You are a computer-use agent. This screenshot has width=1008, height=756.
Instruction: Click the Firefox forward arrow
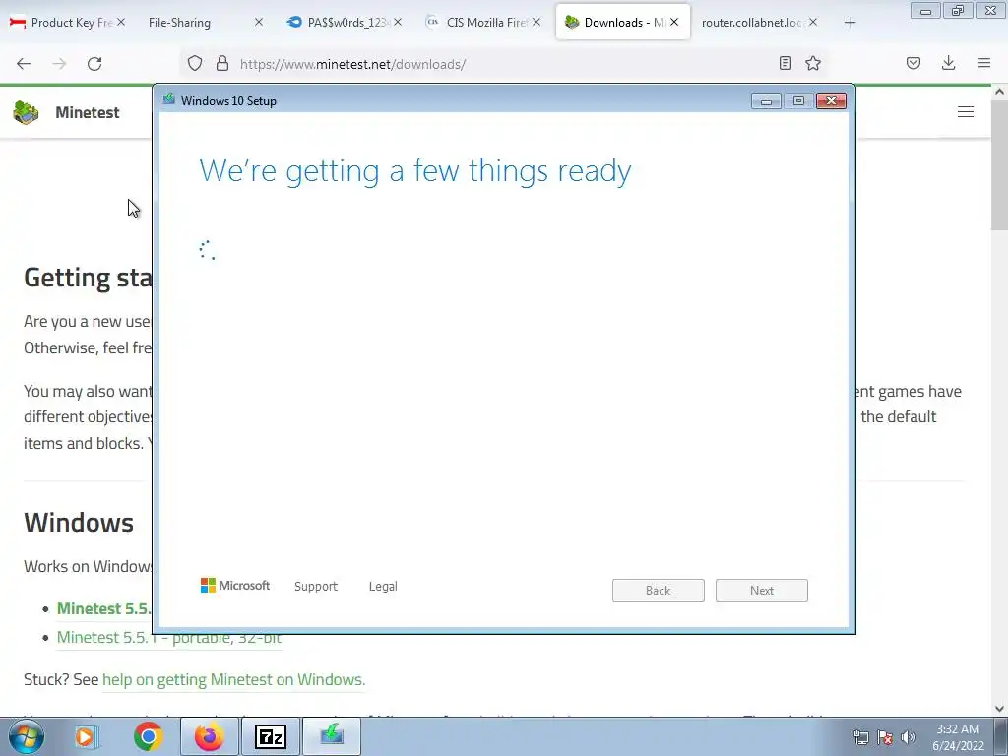[x=59, y=64]
